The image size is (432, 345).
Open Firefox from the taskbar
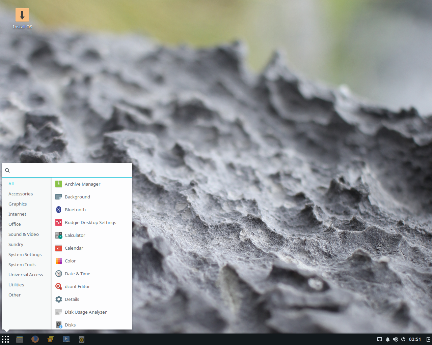coord(35,339)
